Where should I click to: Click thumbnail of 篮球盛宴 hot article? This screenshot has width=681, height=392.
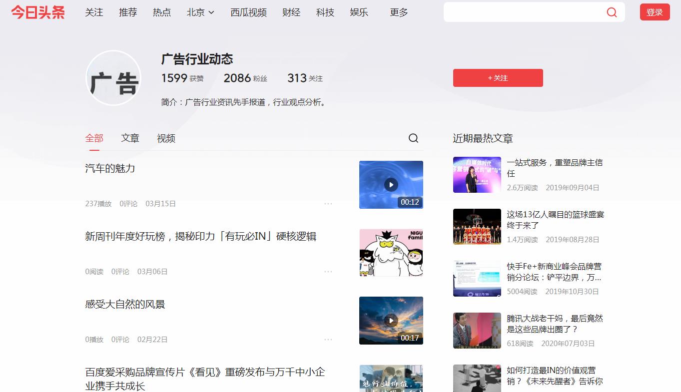(x=477, y=227)
